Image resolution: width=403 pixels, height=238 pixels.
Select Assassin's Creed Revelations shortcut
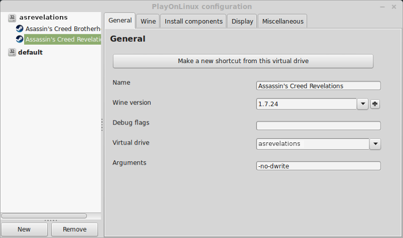63,40
